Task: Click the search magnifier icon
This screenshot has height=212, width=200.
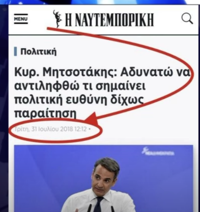Action: [x=187, y=19]
